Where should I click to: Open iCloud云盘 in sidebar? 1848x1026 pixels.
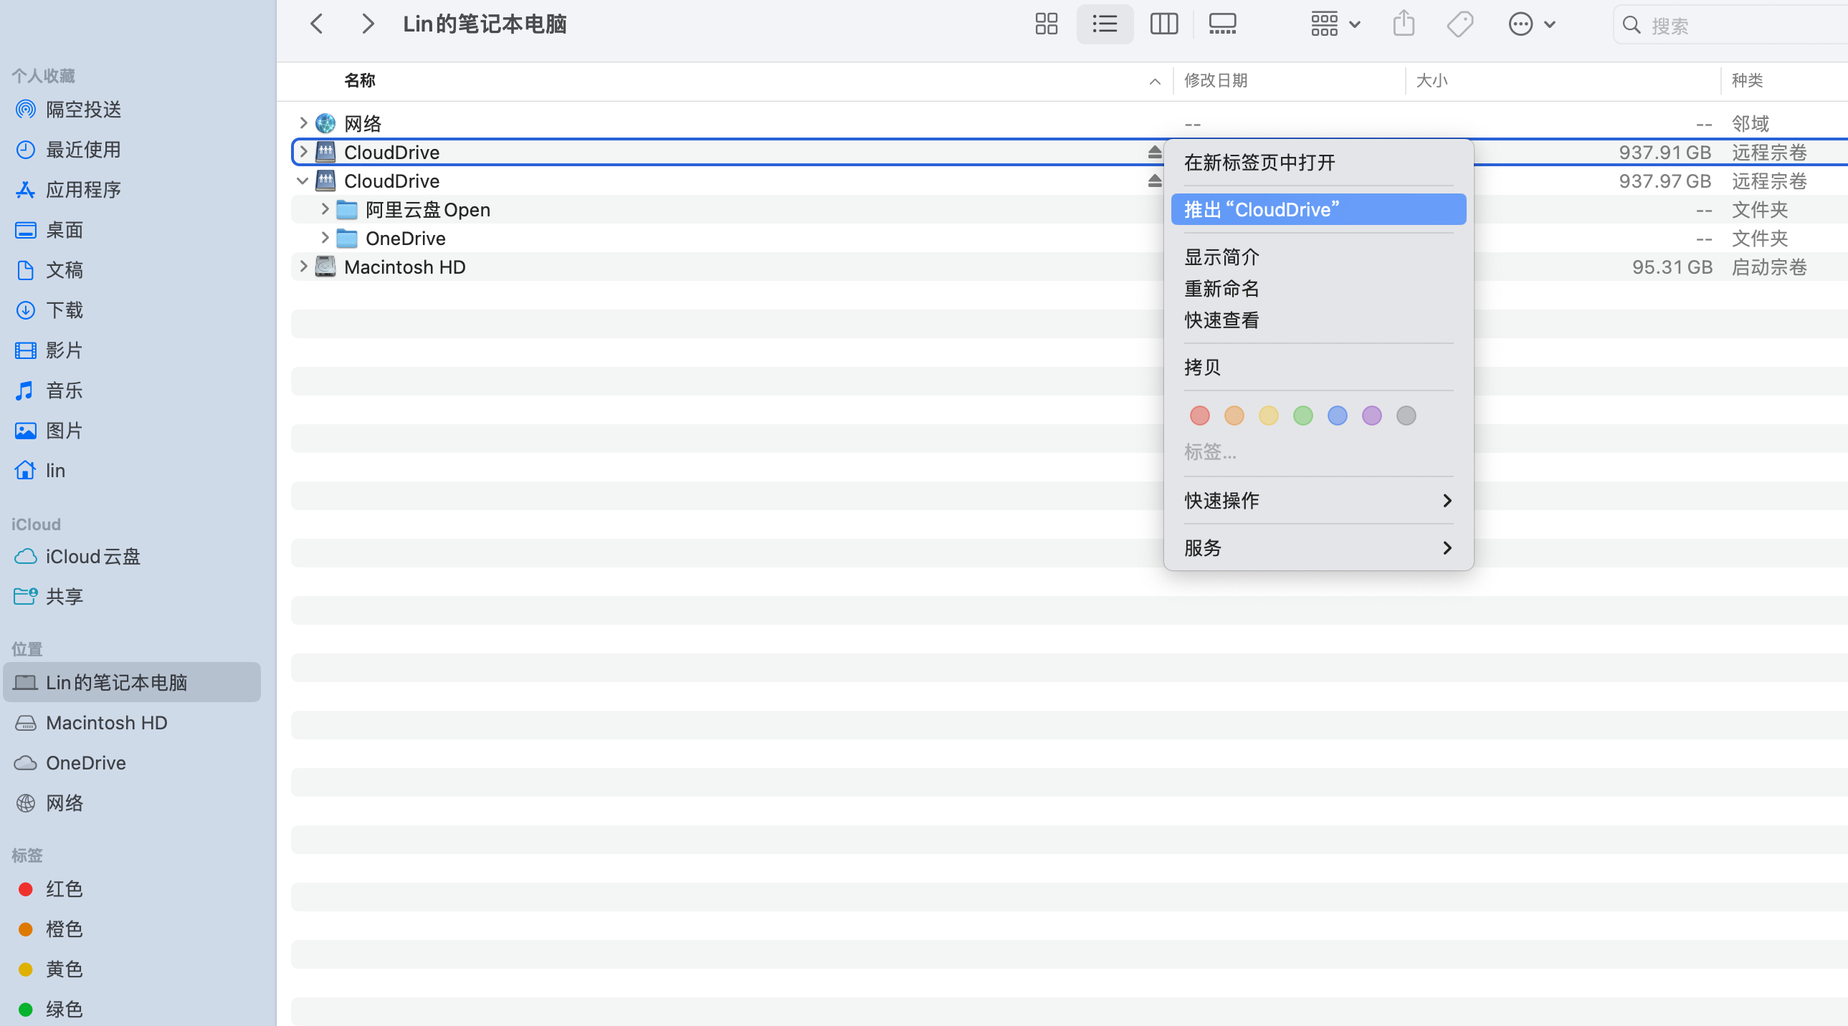point(92,557)
